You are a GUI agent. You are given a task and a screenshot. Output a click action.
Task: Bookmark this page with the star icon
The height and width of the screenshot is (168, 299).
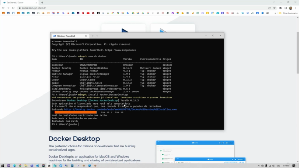(274, 8)
